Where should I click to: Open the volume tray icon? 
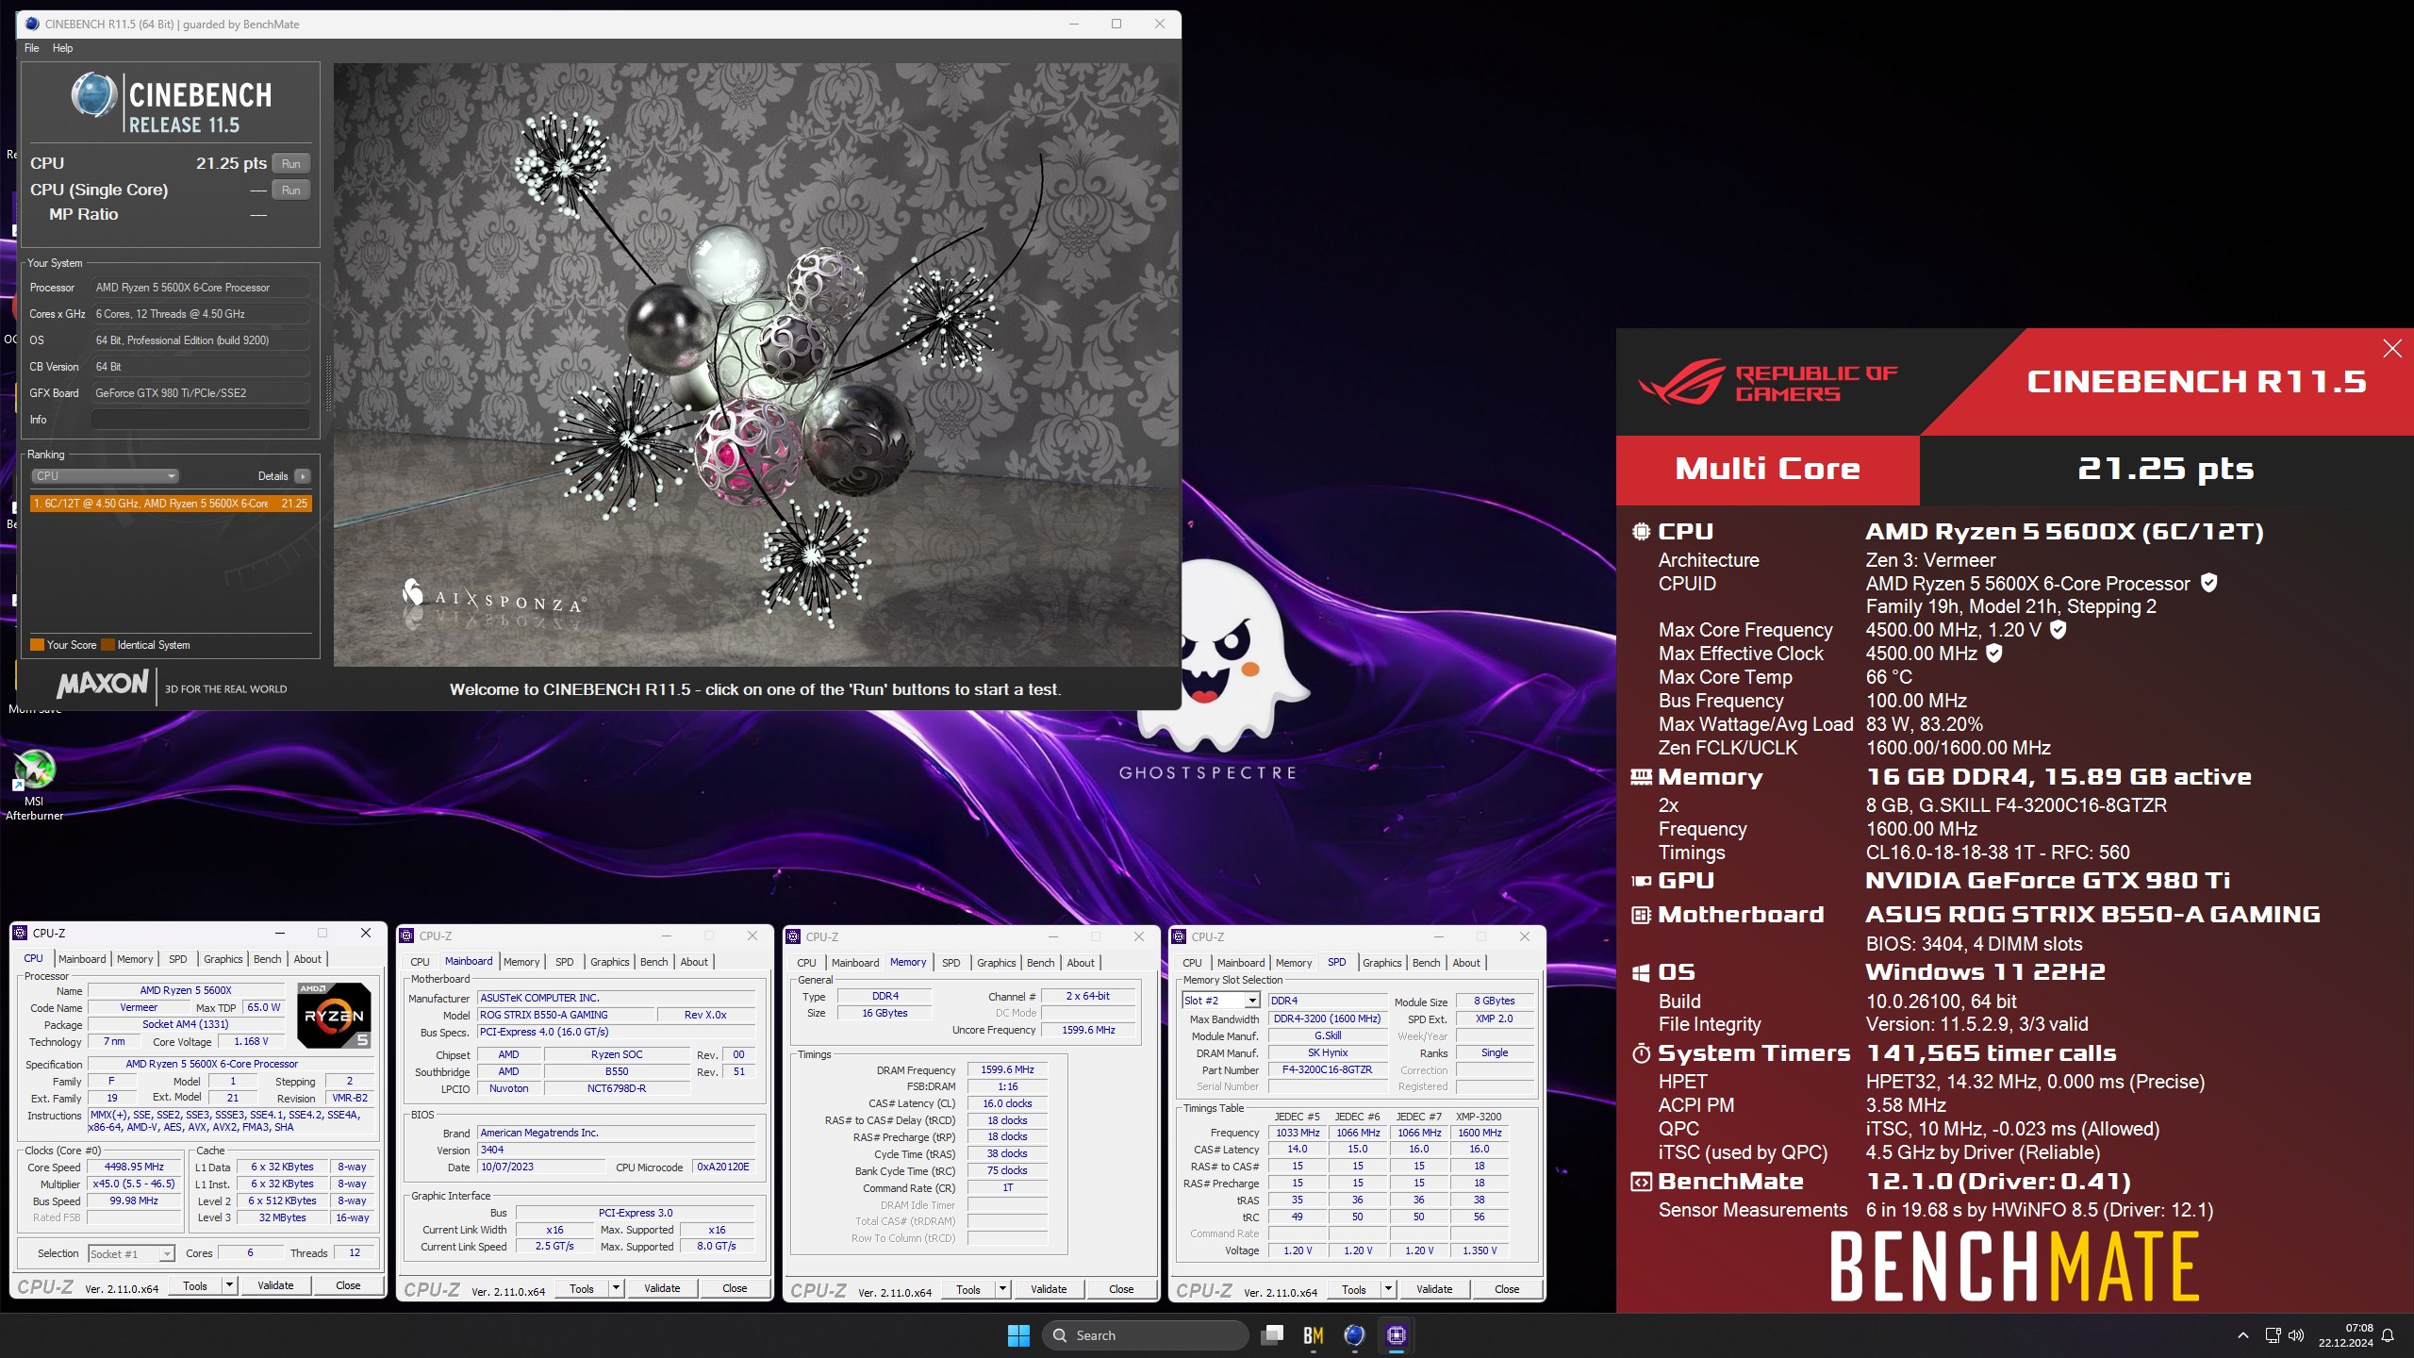coord(2296,1335)
